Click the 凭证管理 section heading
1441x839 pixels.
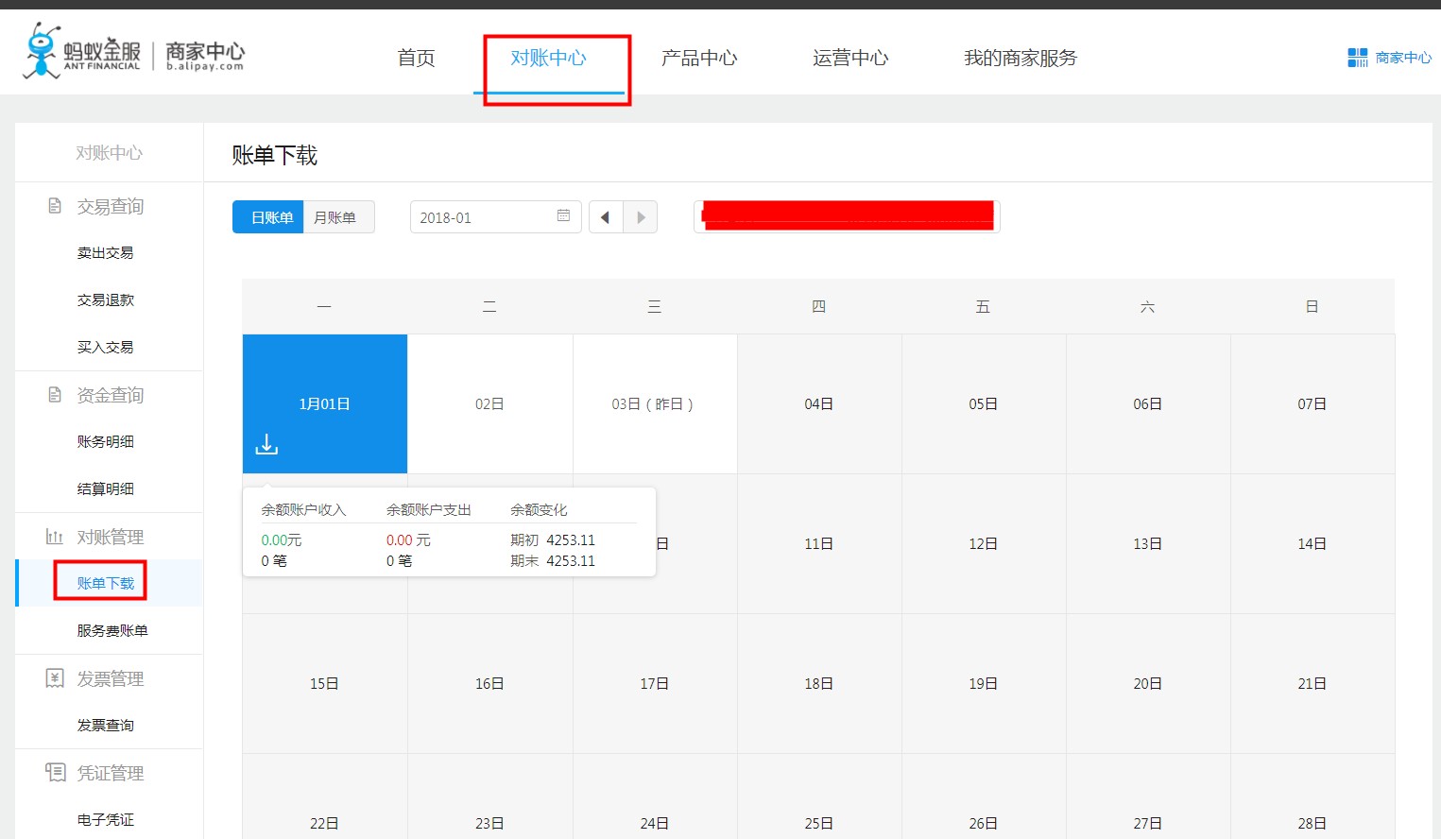[111, 773]
